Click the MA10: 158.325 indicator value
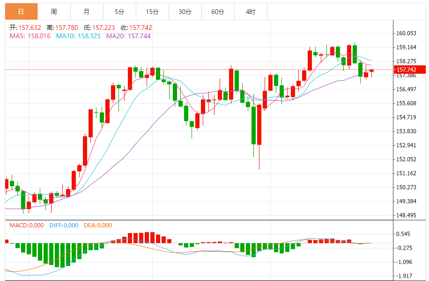429x281 pixels. (78, 36)
